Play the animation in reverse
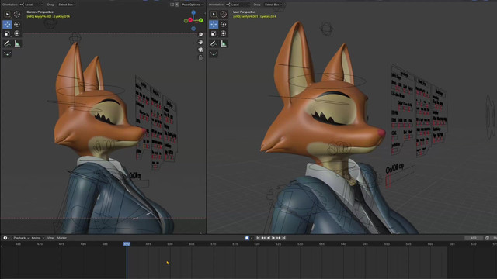This screenshot has height=279, width=497. point(269,238)
